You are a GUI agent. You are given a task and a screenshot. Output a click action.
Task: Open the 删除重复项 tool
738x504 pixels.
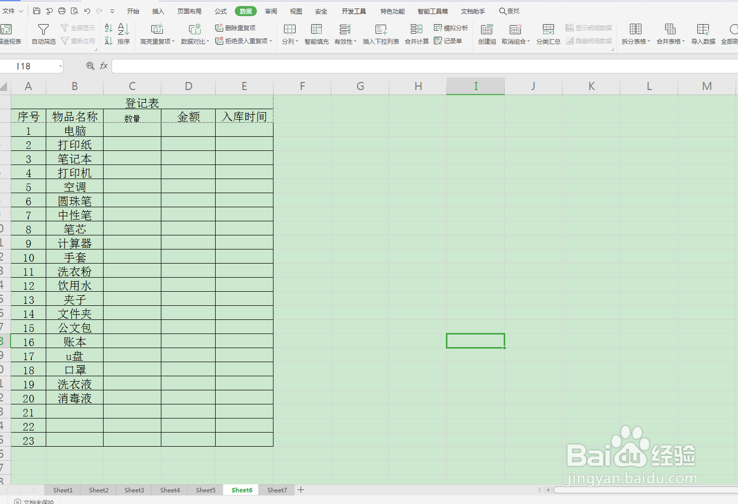click(235, 28)
